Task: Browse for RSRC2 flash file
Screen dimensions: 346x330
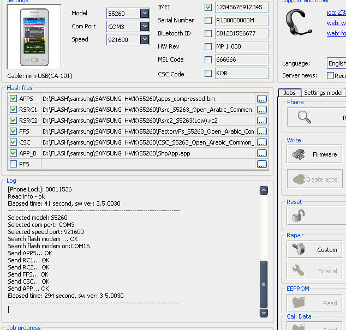Action: click(x=262, y=121)
